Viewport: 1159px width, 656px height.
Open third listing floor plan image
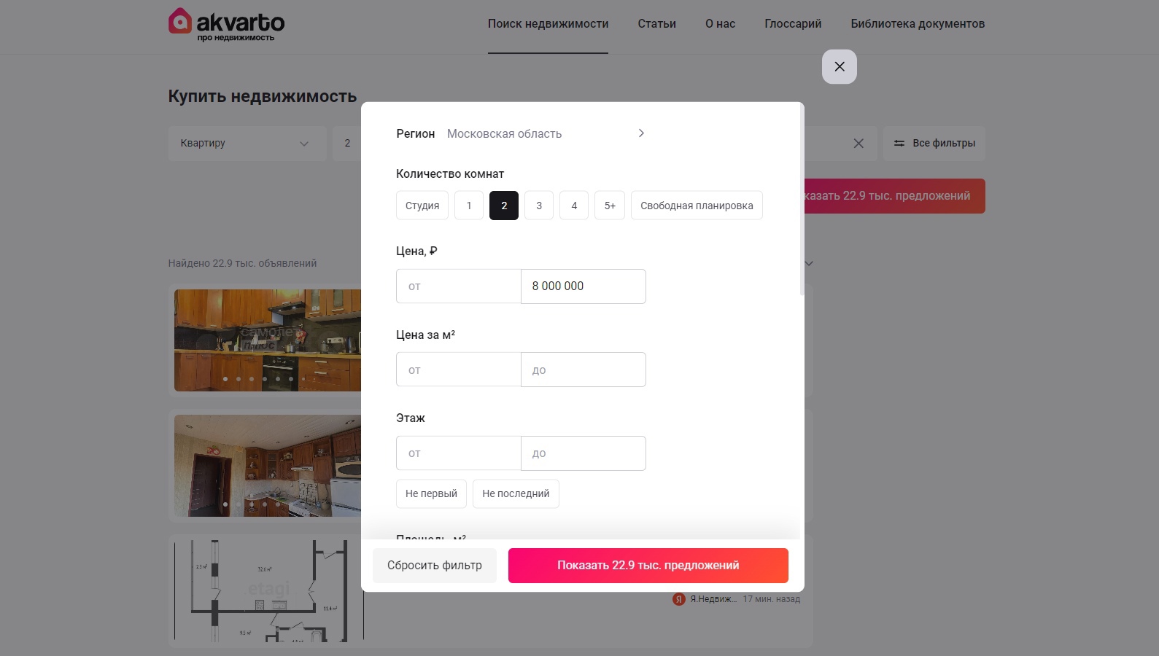click(268, 591)
